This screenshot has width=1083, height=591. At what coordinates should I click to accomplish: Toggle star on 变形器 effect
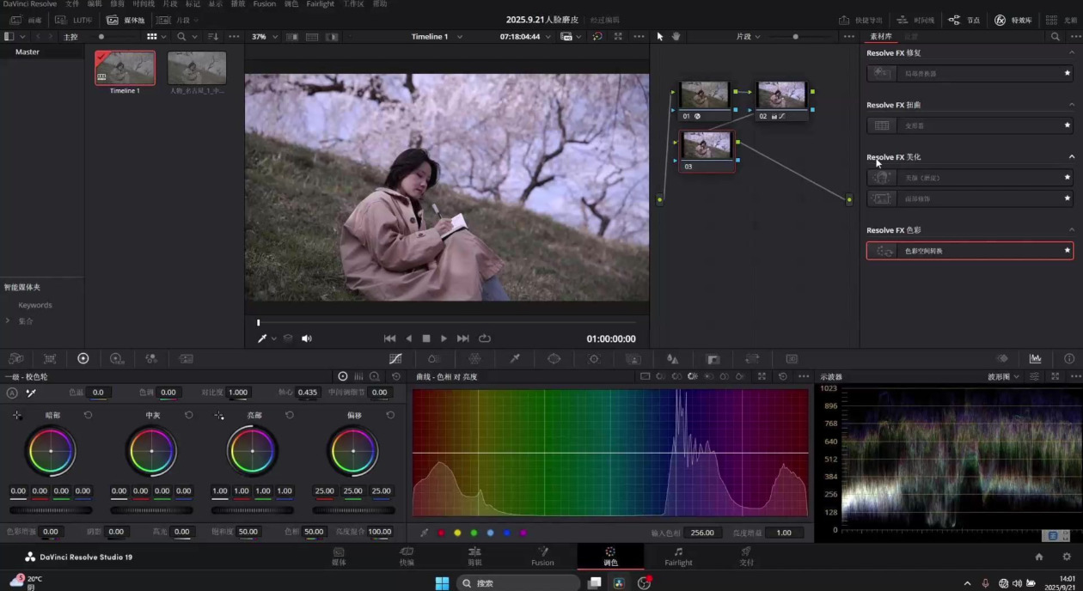coord(1068,125)
